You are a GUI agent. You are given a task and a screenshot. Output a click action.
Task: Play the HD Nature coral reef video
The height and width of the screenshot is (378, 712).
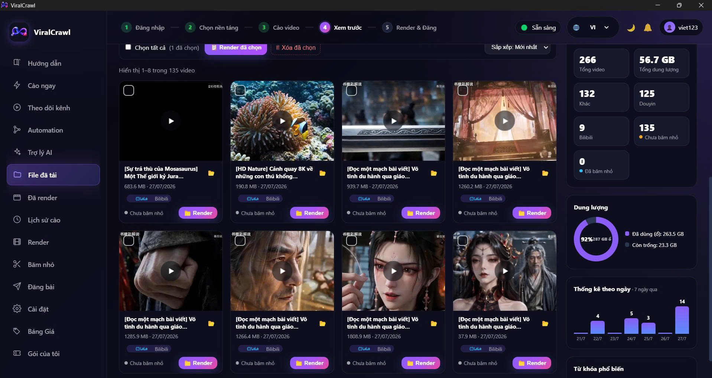click(x=282, y=121)
